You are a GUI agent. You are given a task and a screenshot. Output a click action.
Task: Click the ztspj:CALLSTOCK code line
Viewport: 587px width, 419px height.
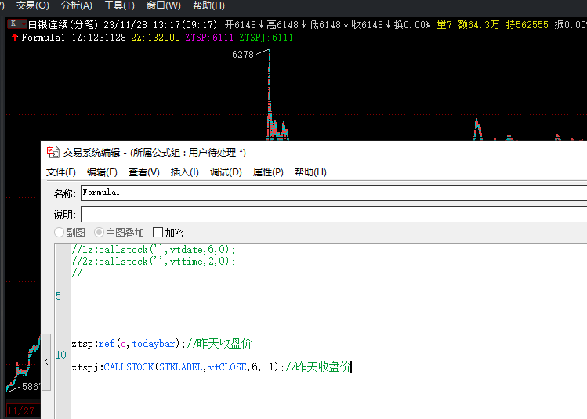(x=212, y=367)
